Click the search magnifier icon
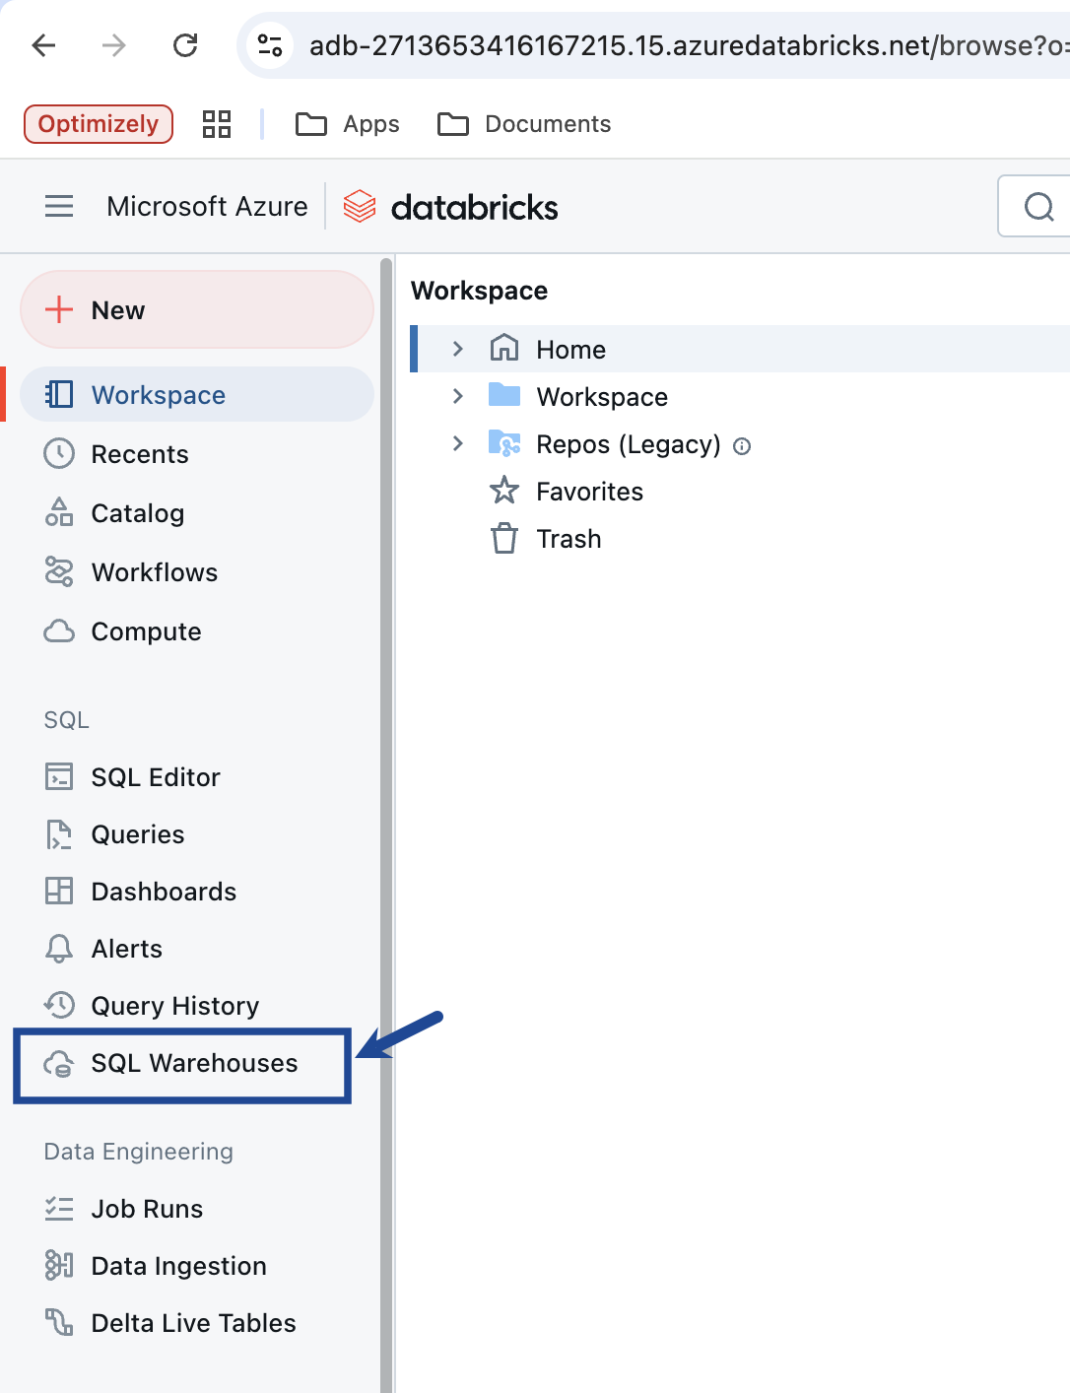 coord(1038,207)
